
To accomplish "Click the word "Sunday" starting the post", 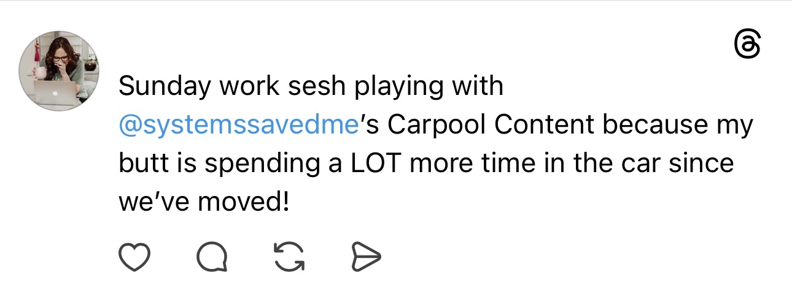I will tap(158, 86).
